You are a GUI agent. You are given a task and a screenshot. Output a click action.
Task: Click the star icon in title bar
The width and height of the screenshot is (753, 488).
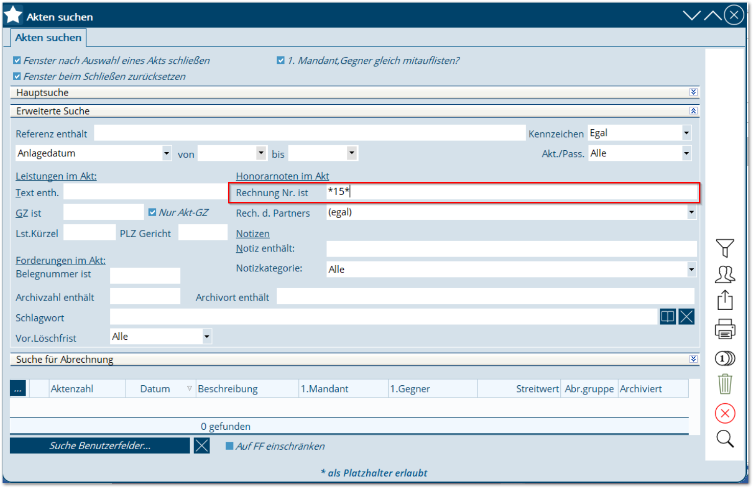(x=13, y=15)
